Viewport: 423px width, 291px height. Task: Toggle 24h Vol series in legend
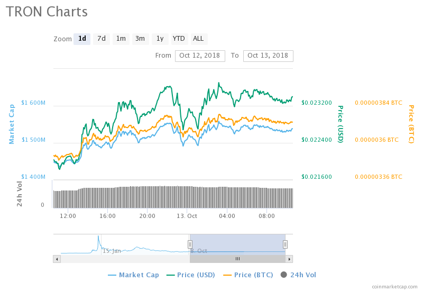pyautogui.click(x=298, y=275)
